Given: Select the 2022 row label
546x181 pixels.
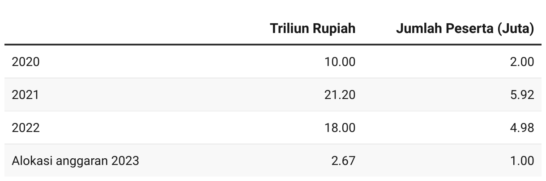Looking at the screenshot, I should pyautogui.click(x=26, y=128).
